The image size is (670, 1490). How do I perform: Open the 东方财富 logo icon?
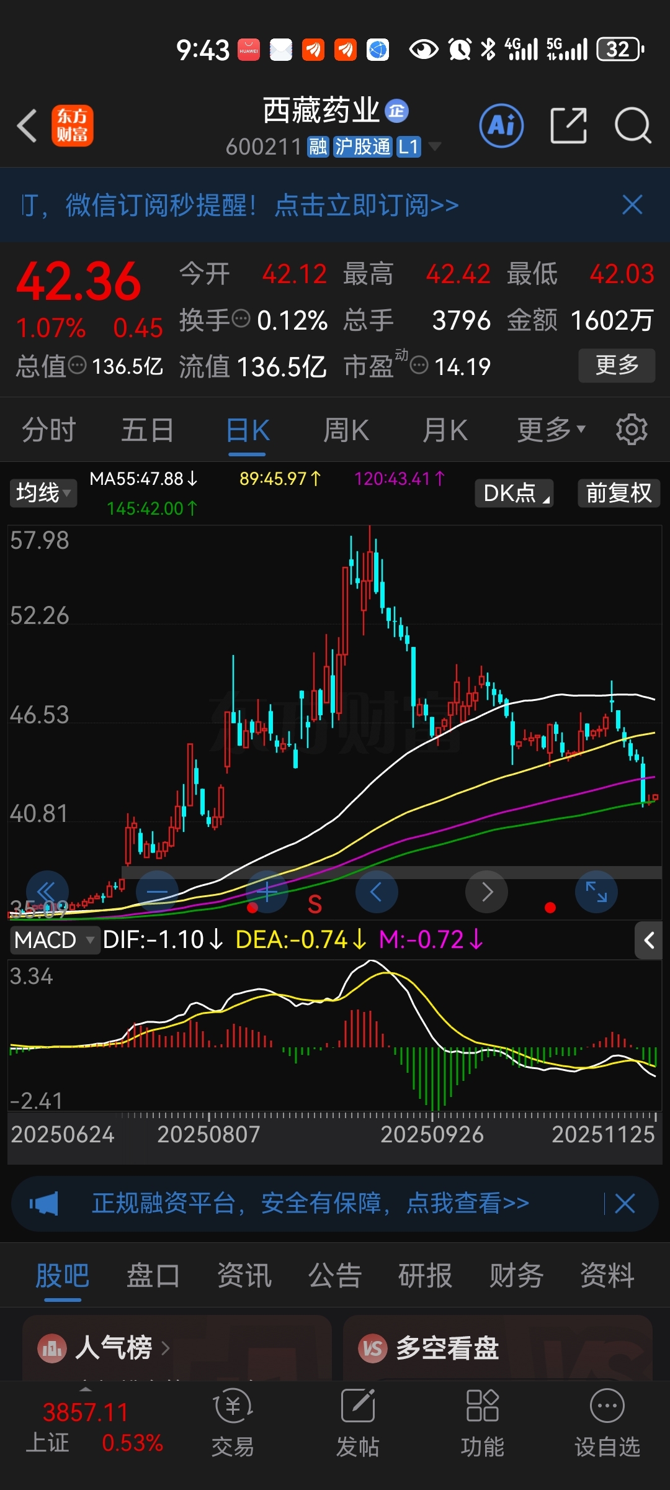click(72, 126)
